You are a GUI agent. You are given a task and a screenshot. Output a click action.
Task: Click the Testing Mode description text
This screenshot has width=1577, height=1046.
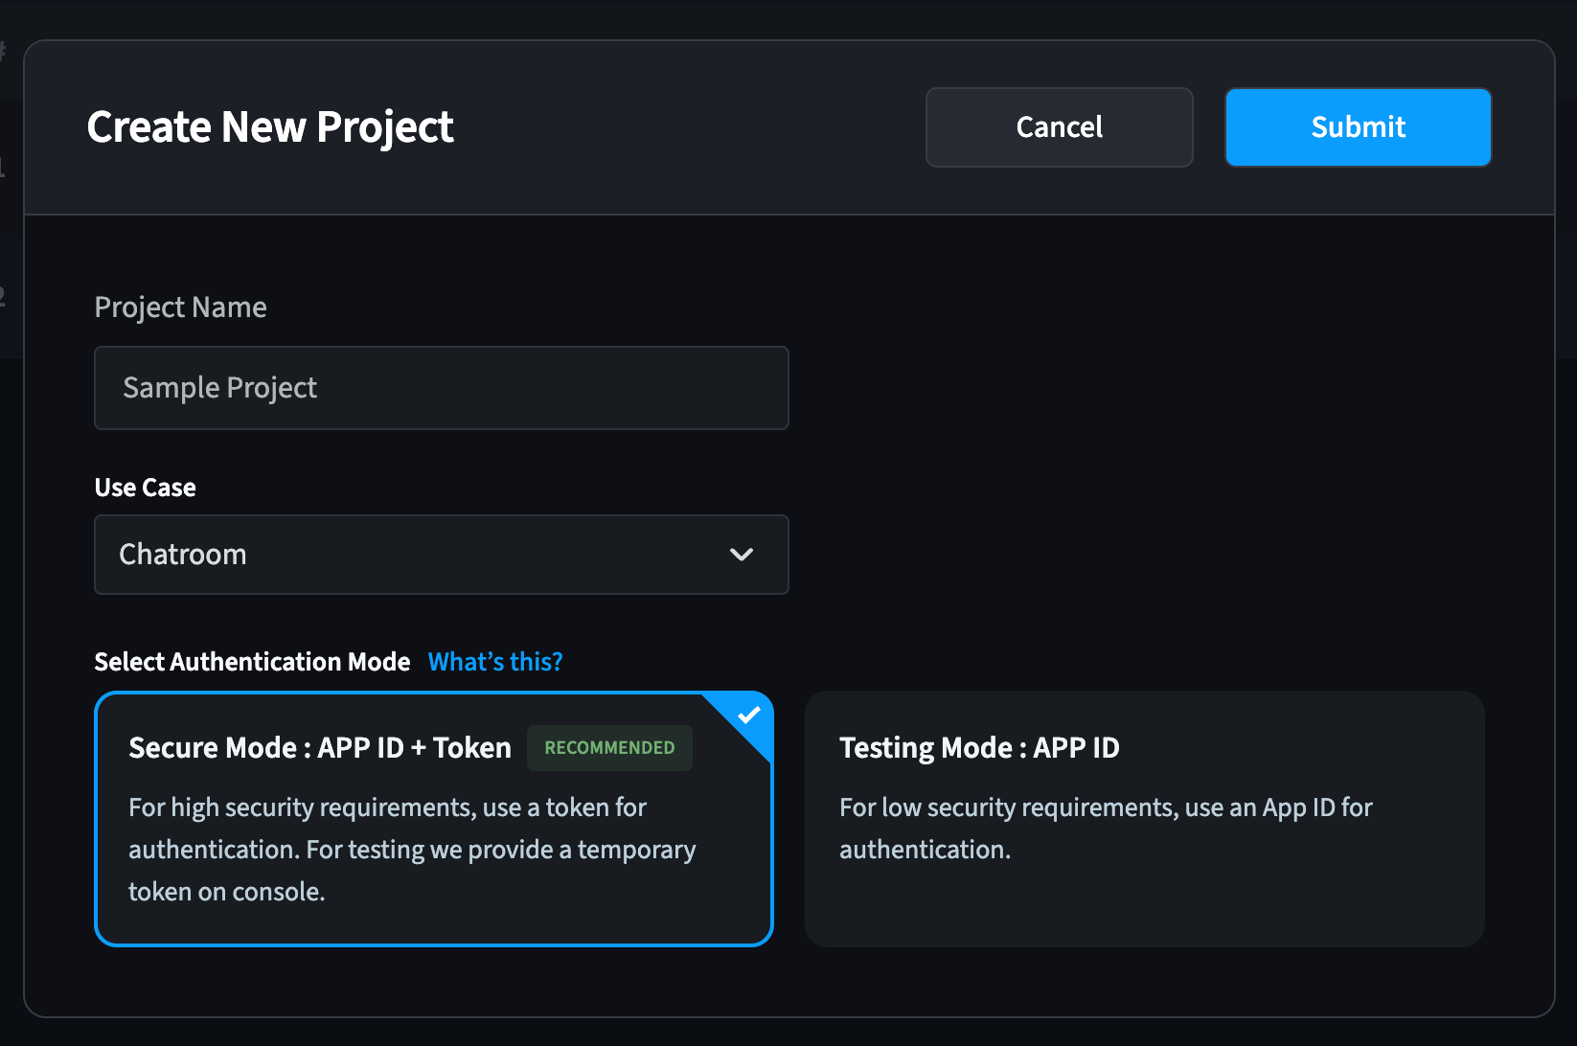[1106, 828]
